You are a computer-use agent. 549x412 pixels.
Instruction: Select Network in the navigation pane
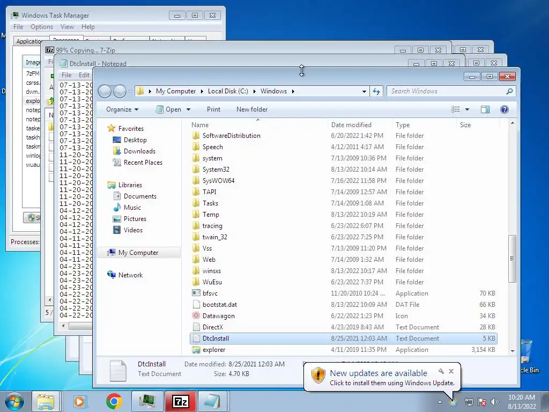[130, 275]
